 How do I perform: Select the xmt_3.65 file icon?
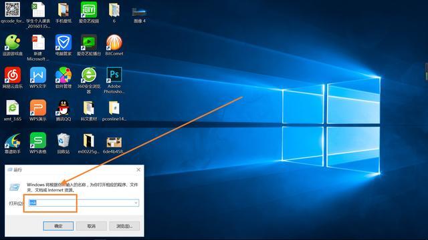coord(13,108)
